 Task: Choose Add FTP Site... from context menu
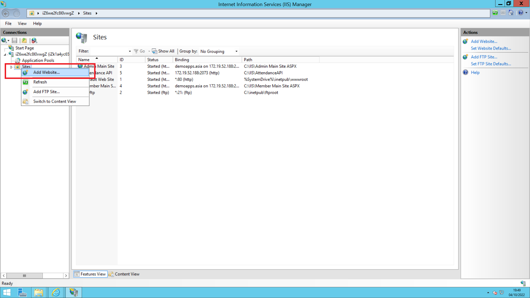(55, 92)
